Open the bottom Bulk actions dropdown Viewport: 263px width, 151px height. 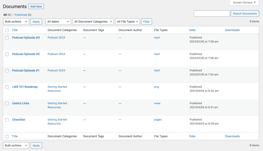(x=16, y=145)
